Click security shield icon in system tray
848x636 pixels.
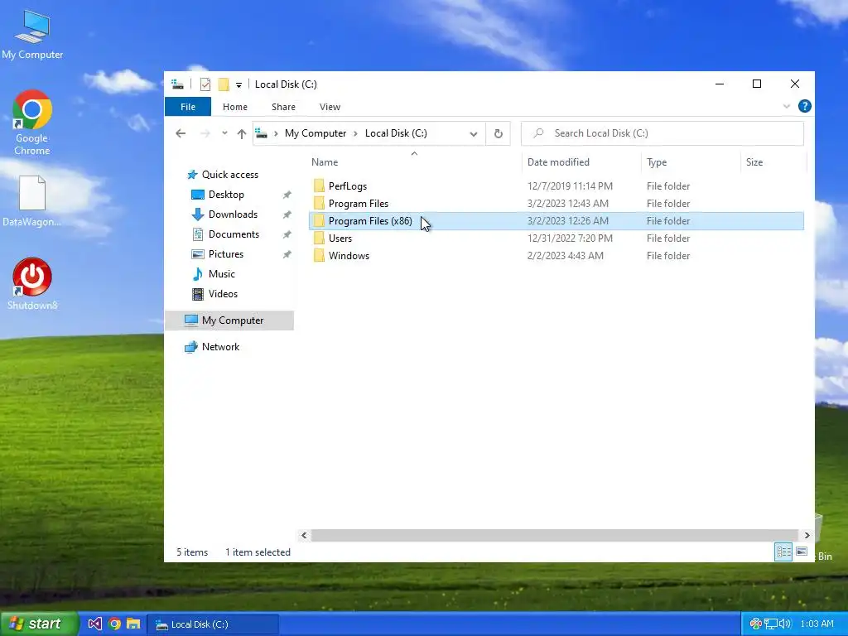click(755, 624)
